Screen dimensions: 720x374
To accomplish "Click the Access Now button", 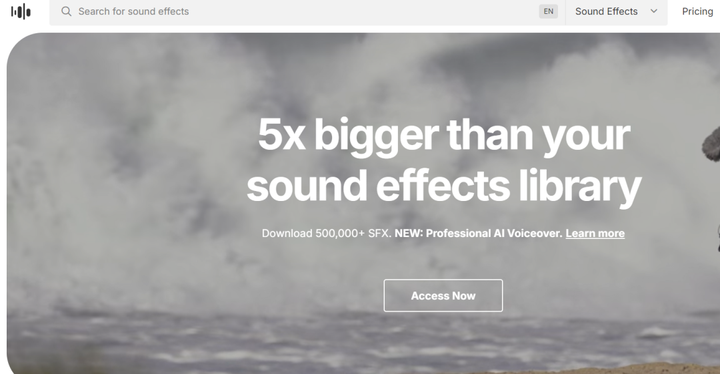I will tap(443, 295).
